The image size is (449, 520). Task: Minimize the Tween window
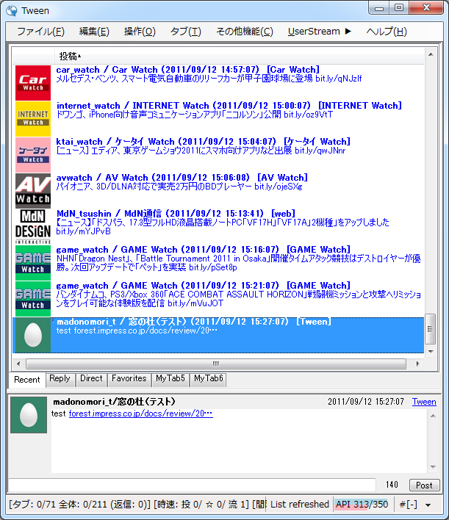coord(378,8)
